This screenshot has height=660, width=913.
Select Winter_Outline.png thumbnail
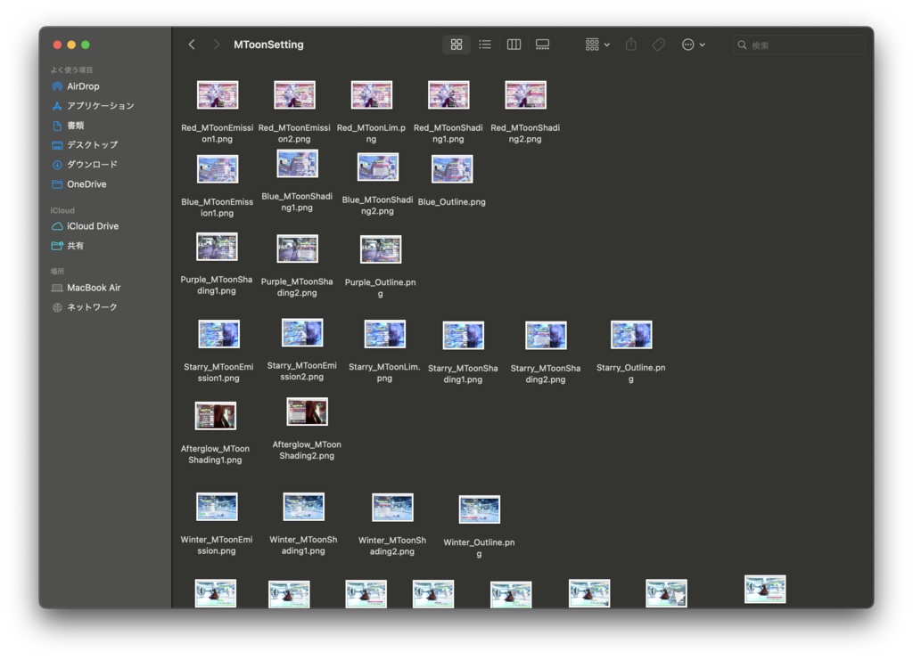(x=479, y=509)
